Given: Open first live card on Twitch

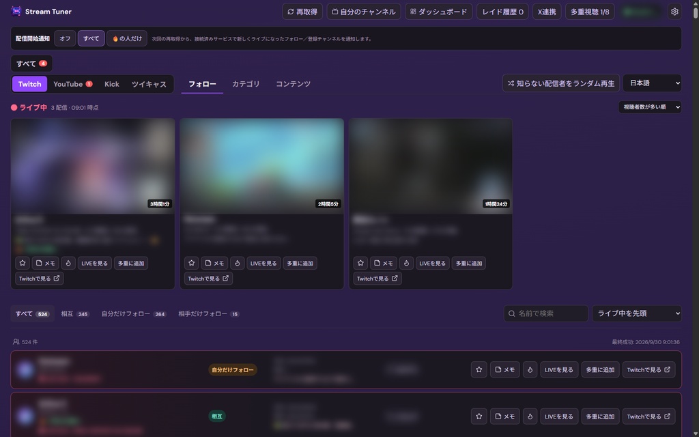Looking at the screenshot, I should pos(39,279).
